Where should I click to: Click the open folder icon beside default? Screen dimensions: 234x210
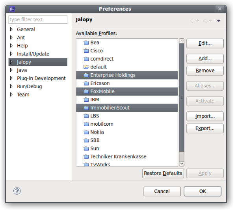(86, 67)
